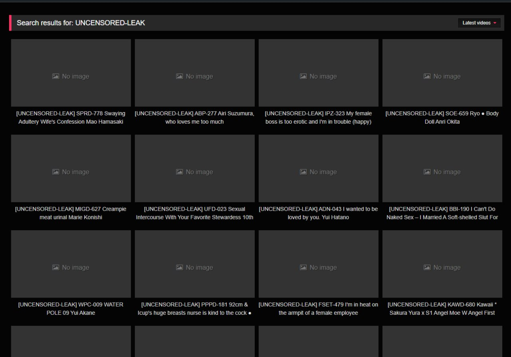
Task: Click the No image icon for WPC-009
Action: 56,268
